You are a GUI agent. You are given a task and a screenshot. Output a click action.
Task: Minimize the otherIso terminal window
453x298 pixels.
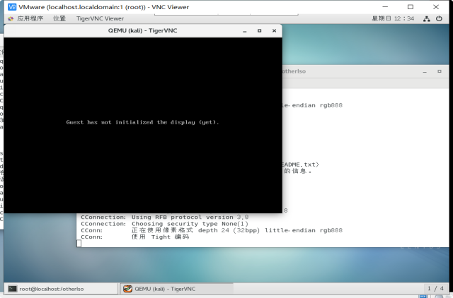tap(425, 71)
